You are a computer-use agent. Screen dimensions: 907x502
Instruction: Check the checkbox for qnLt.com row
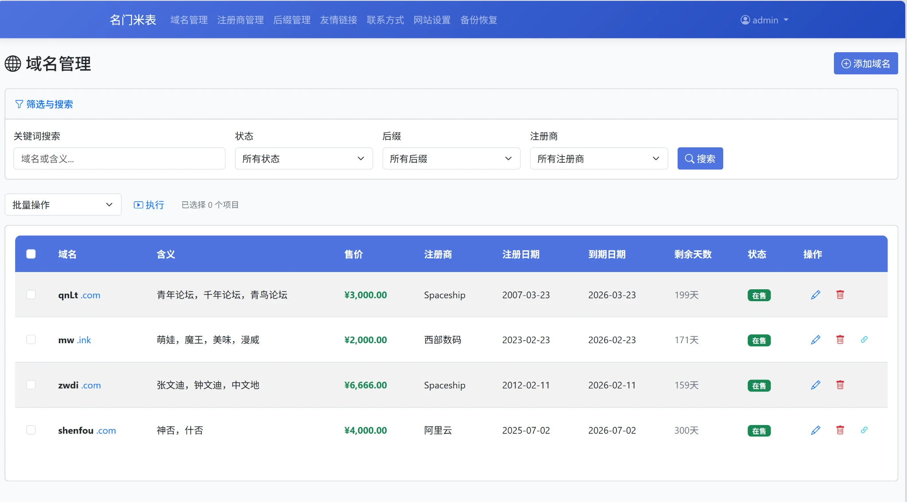point(31,295)
